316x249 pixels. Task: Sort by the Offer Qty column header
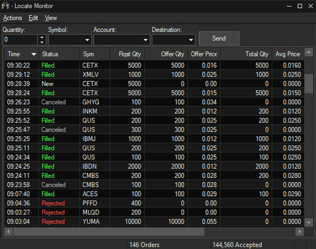point(166,54)
